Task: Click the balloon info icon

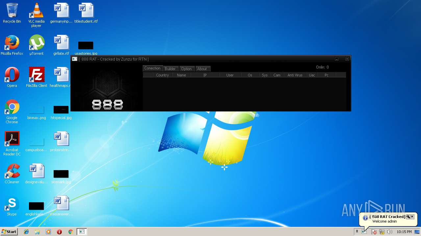Action: pos(365,218)
